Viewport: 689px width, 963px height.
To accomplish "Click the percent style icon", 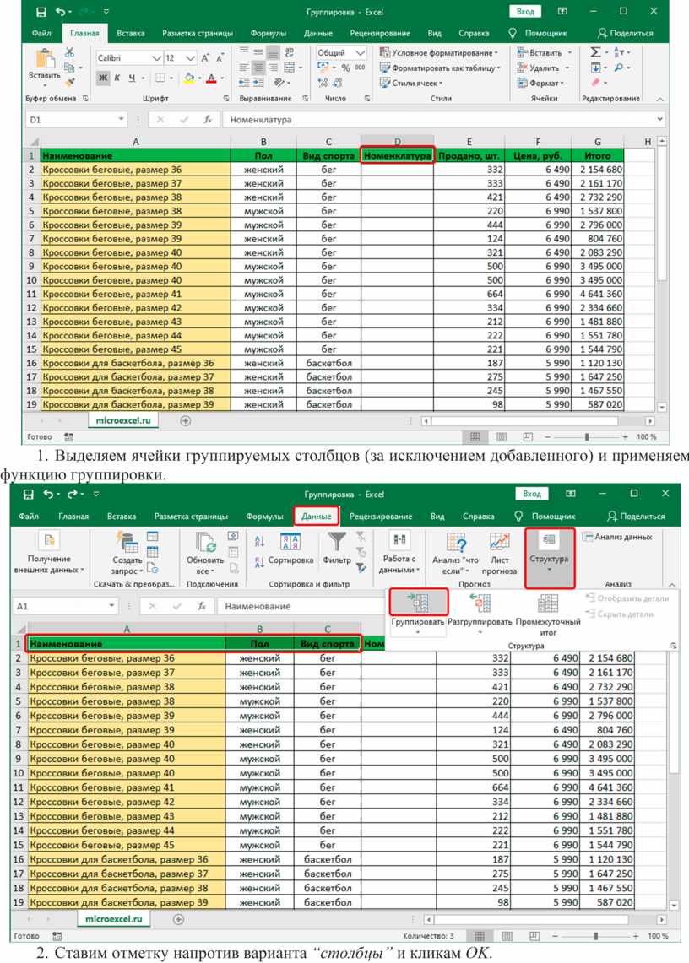I will (x=346, y=68).
